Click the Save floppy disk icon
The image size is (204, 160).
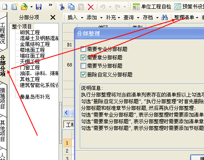38,7
